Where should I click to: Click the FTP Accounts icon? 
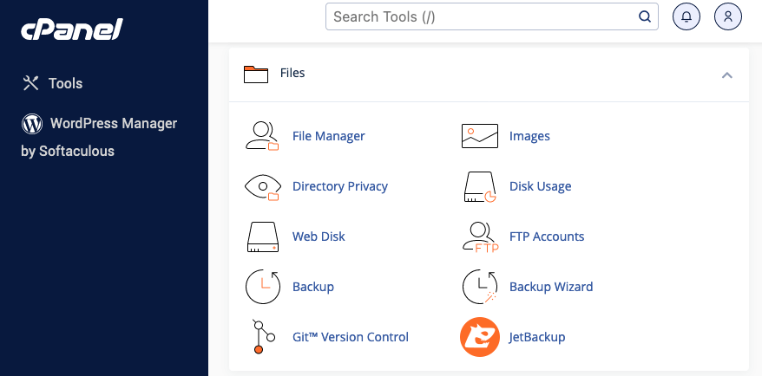[x=479, y=237]
